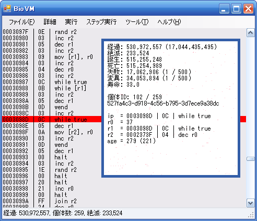Select row 00030985 dec r0
The width and height of the screenshot is (257, 221).
52,69
